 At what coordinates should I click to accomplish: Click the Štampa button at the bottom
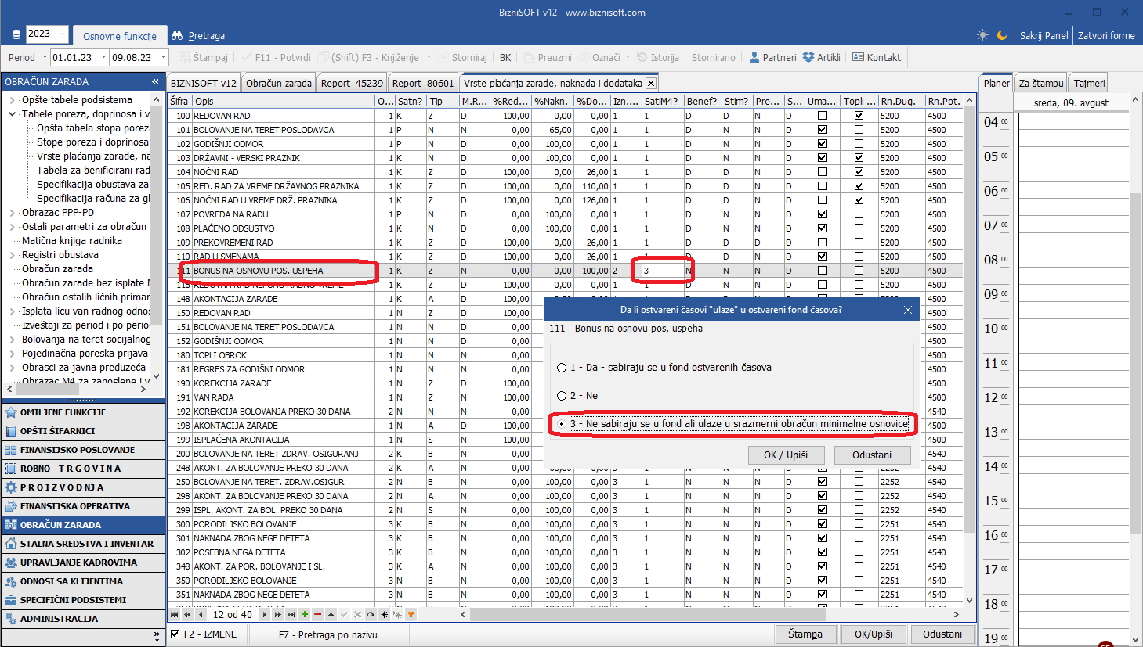pyautogui.click(x=805, y=634)
